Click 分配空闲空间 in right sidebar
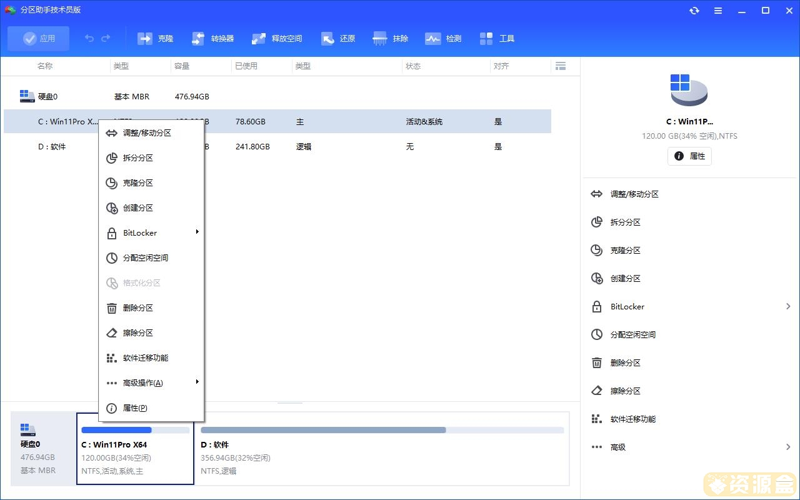The width and height of the screenshot is (800, 500). 633,334
